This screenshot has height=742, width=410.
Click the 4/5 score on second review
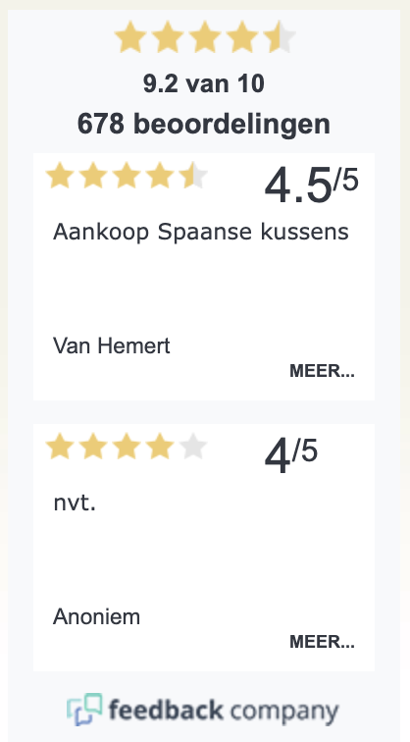[291, 455]
